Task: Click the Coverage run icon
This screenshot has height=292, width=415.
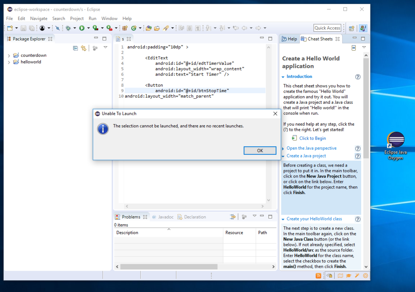Action: (x=96, y=28)
